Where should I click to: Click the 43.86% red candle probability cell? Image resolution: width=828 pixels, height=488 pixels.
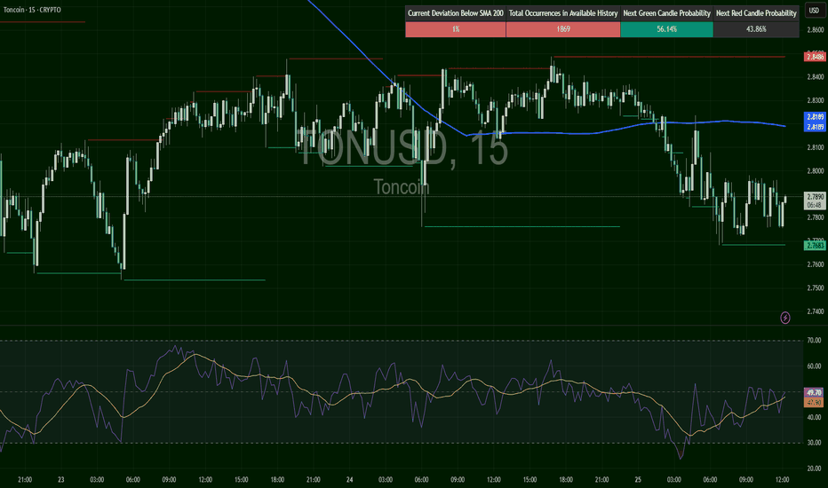click(757, 29)
